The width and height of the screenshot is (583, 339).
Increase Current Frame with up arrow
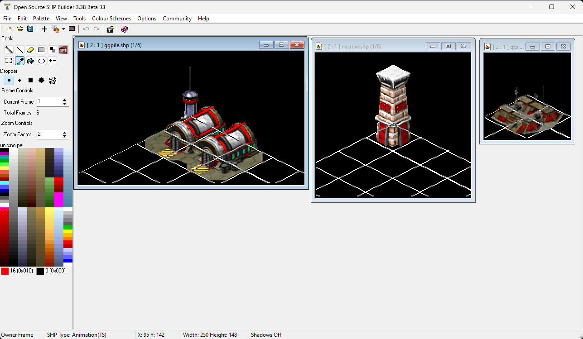(x=64, y=100)
